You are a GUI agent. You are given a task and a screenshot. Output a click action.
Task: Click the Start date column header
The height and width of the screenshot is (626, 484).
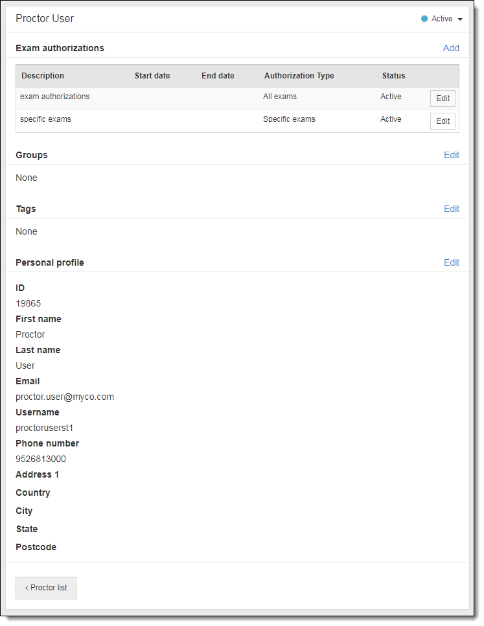click(152, 76)
